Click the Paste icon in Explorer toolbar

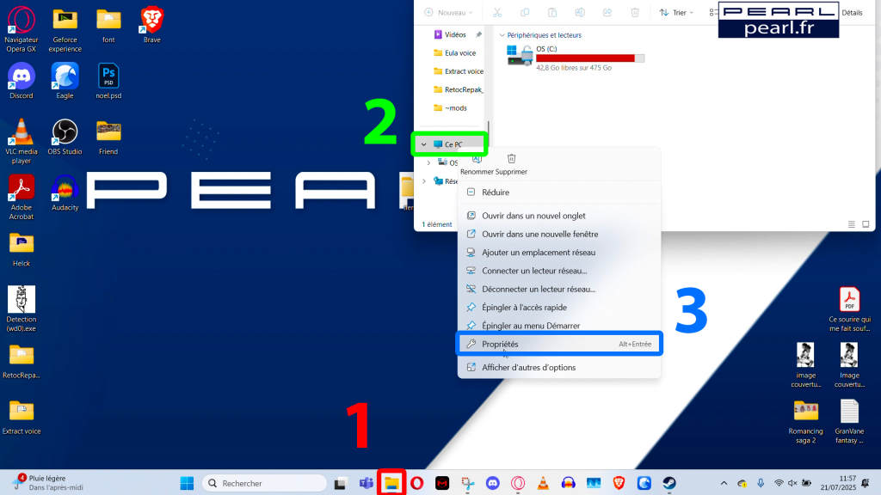[x=552, y=12]
